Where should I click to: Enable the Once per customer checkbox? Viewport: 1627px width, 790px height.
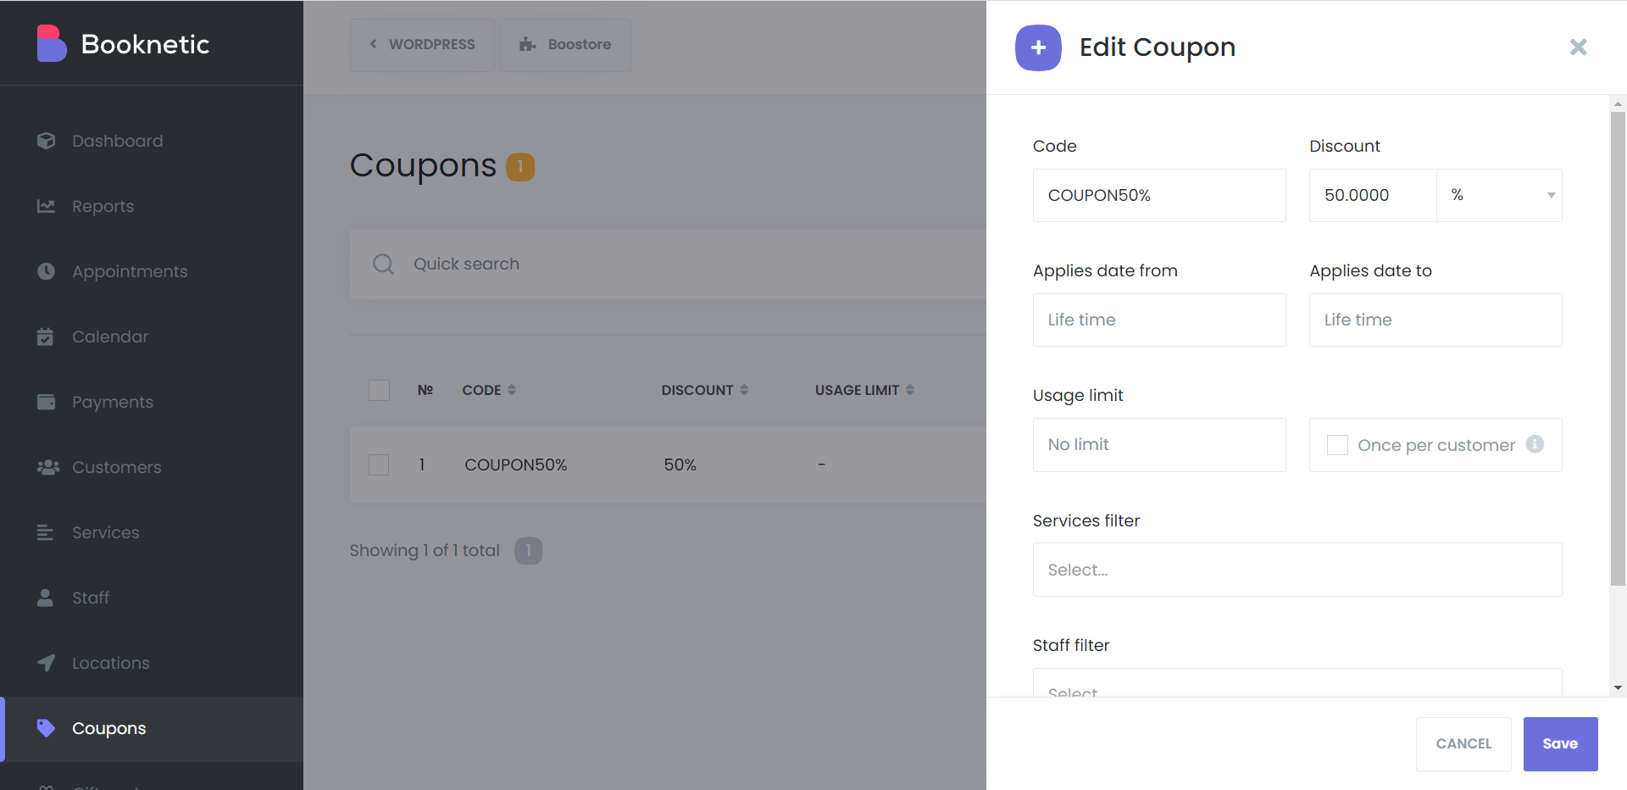click(x=1337, y=445)
